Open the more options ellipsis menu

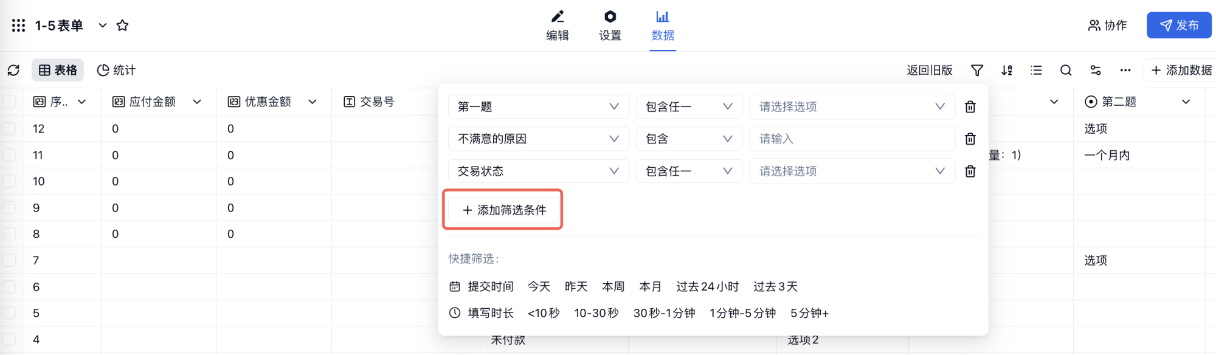click(x=1125, y=71)
